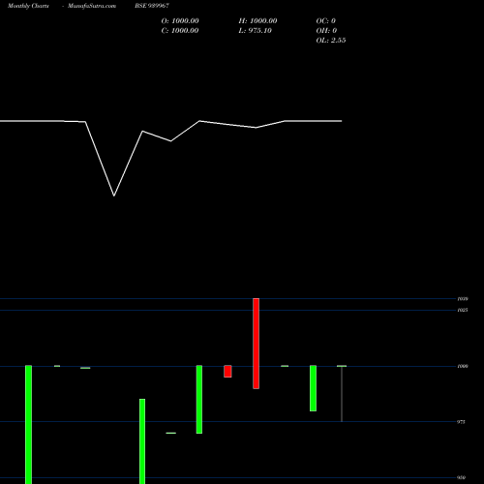Click the 'L: 975.10' low value

[256, 31]
